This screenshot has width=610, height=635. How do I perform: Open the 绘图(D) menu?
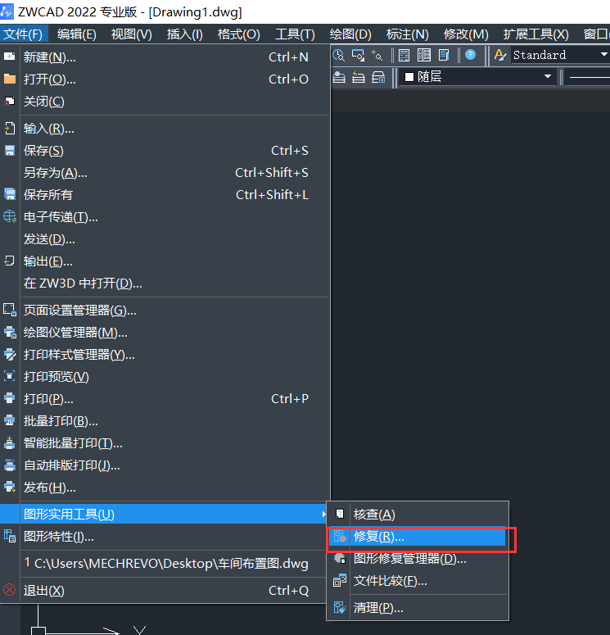350,34
